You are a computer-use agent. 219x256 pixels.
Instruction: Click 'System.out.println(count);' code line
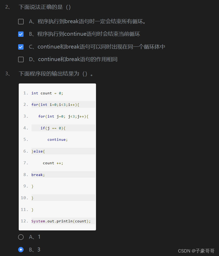coord(61,221)
